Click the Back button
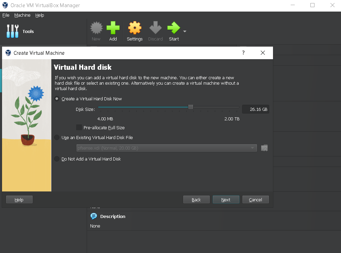The height and width of the screenshot is (253, 341). click(197, 200)
